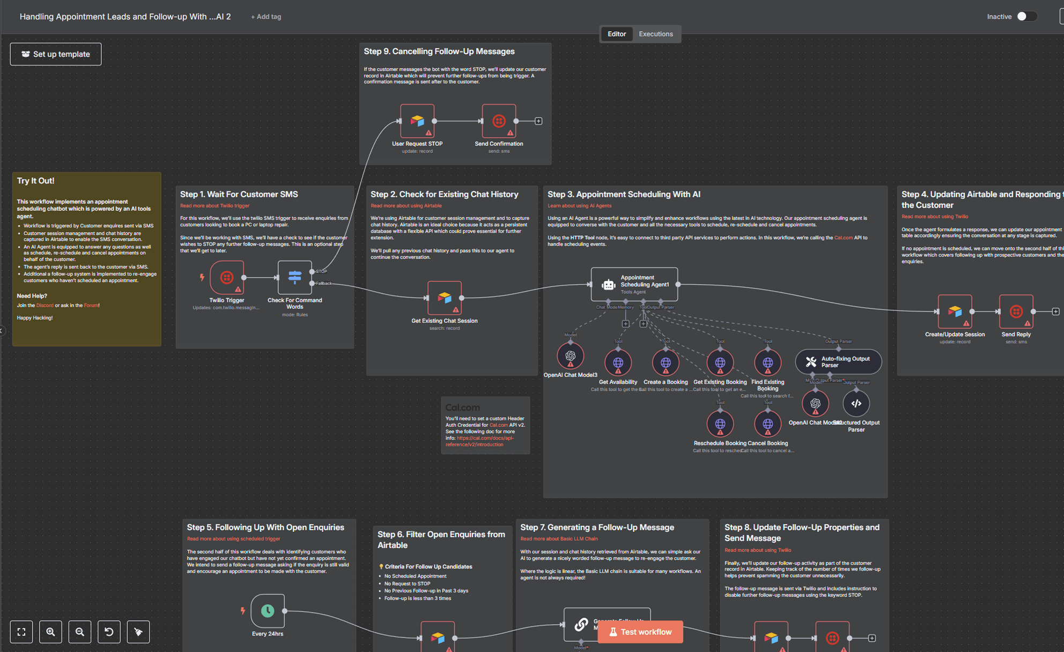Select the Auto-fixing Output Parser node
This screenshot has width=1064, height=652.
(x=838, y=362)
